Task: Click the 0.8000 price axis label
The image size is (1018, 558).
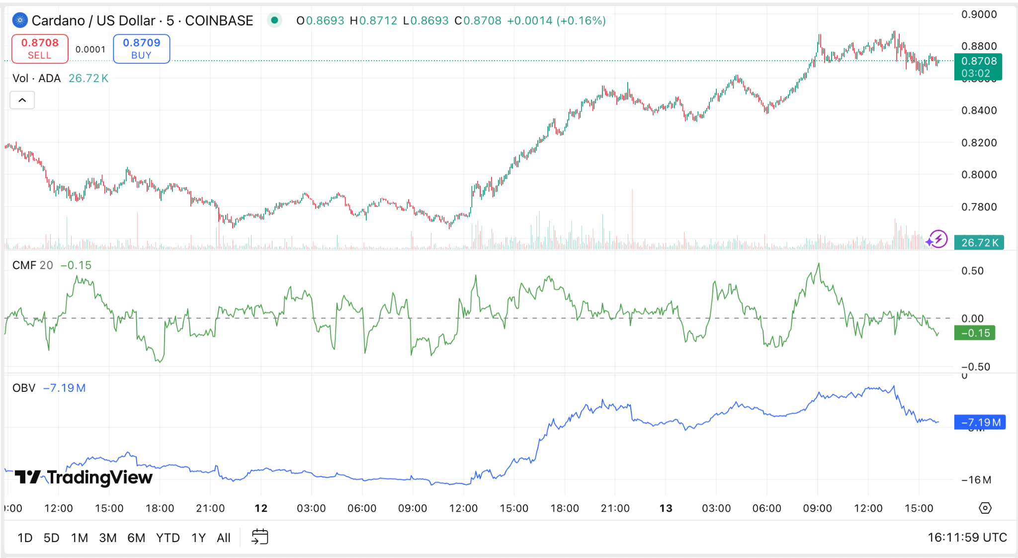Action: 979,174
